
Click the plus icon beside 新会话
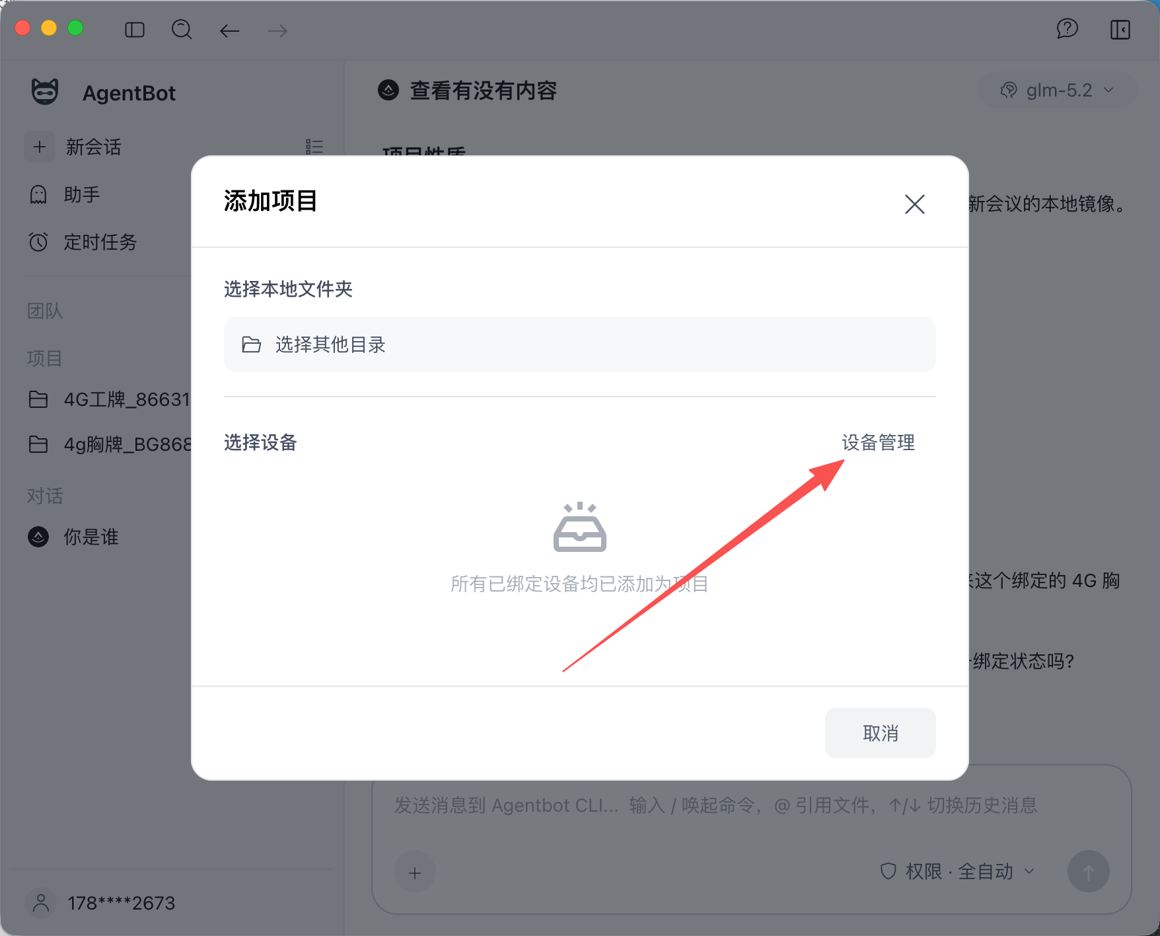coord(40,147)
